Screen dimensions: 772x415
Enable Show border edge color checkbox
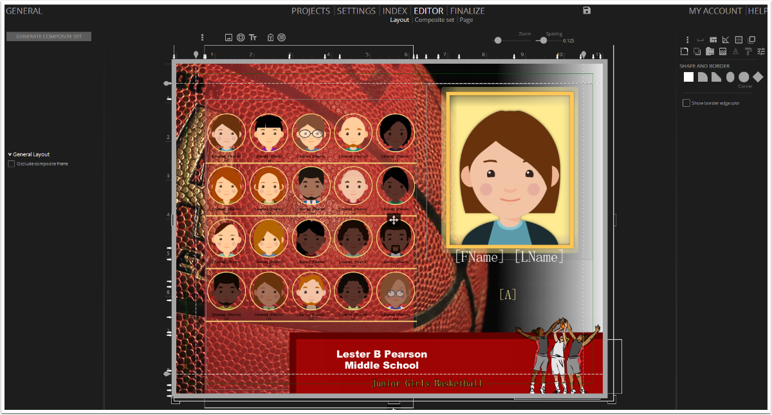pos(686,103)
